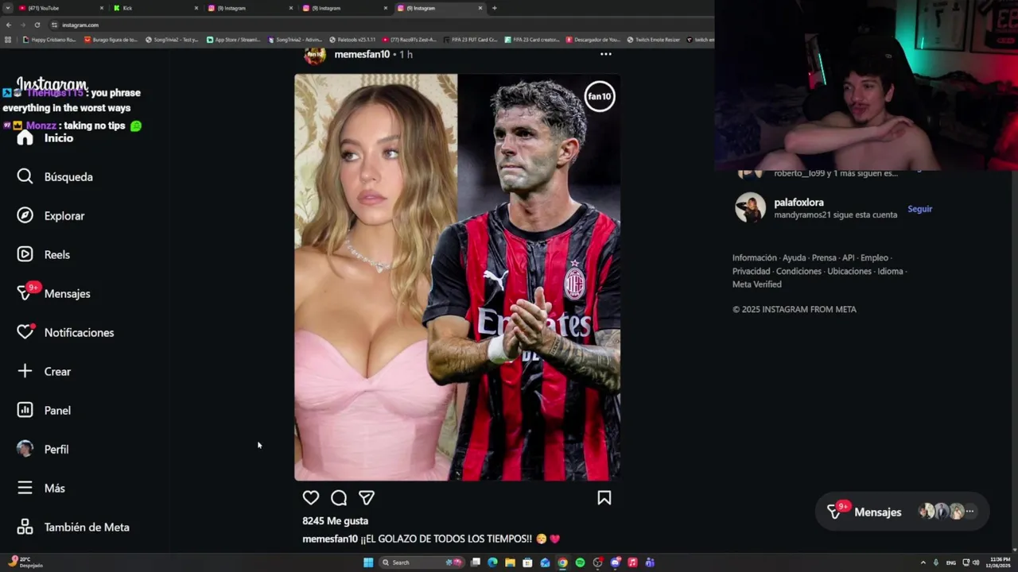
Task: Open comments on the memesfan10 post
Action: tap(339, 498)
